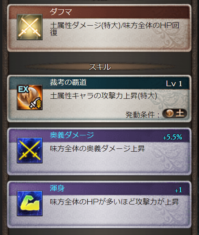
Task: Click the スキル section header
Action: tap(100, 67)
